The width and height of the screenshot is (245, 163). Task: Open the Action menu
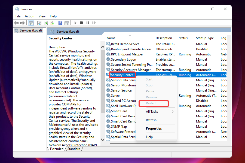tap(29, 16)
